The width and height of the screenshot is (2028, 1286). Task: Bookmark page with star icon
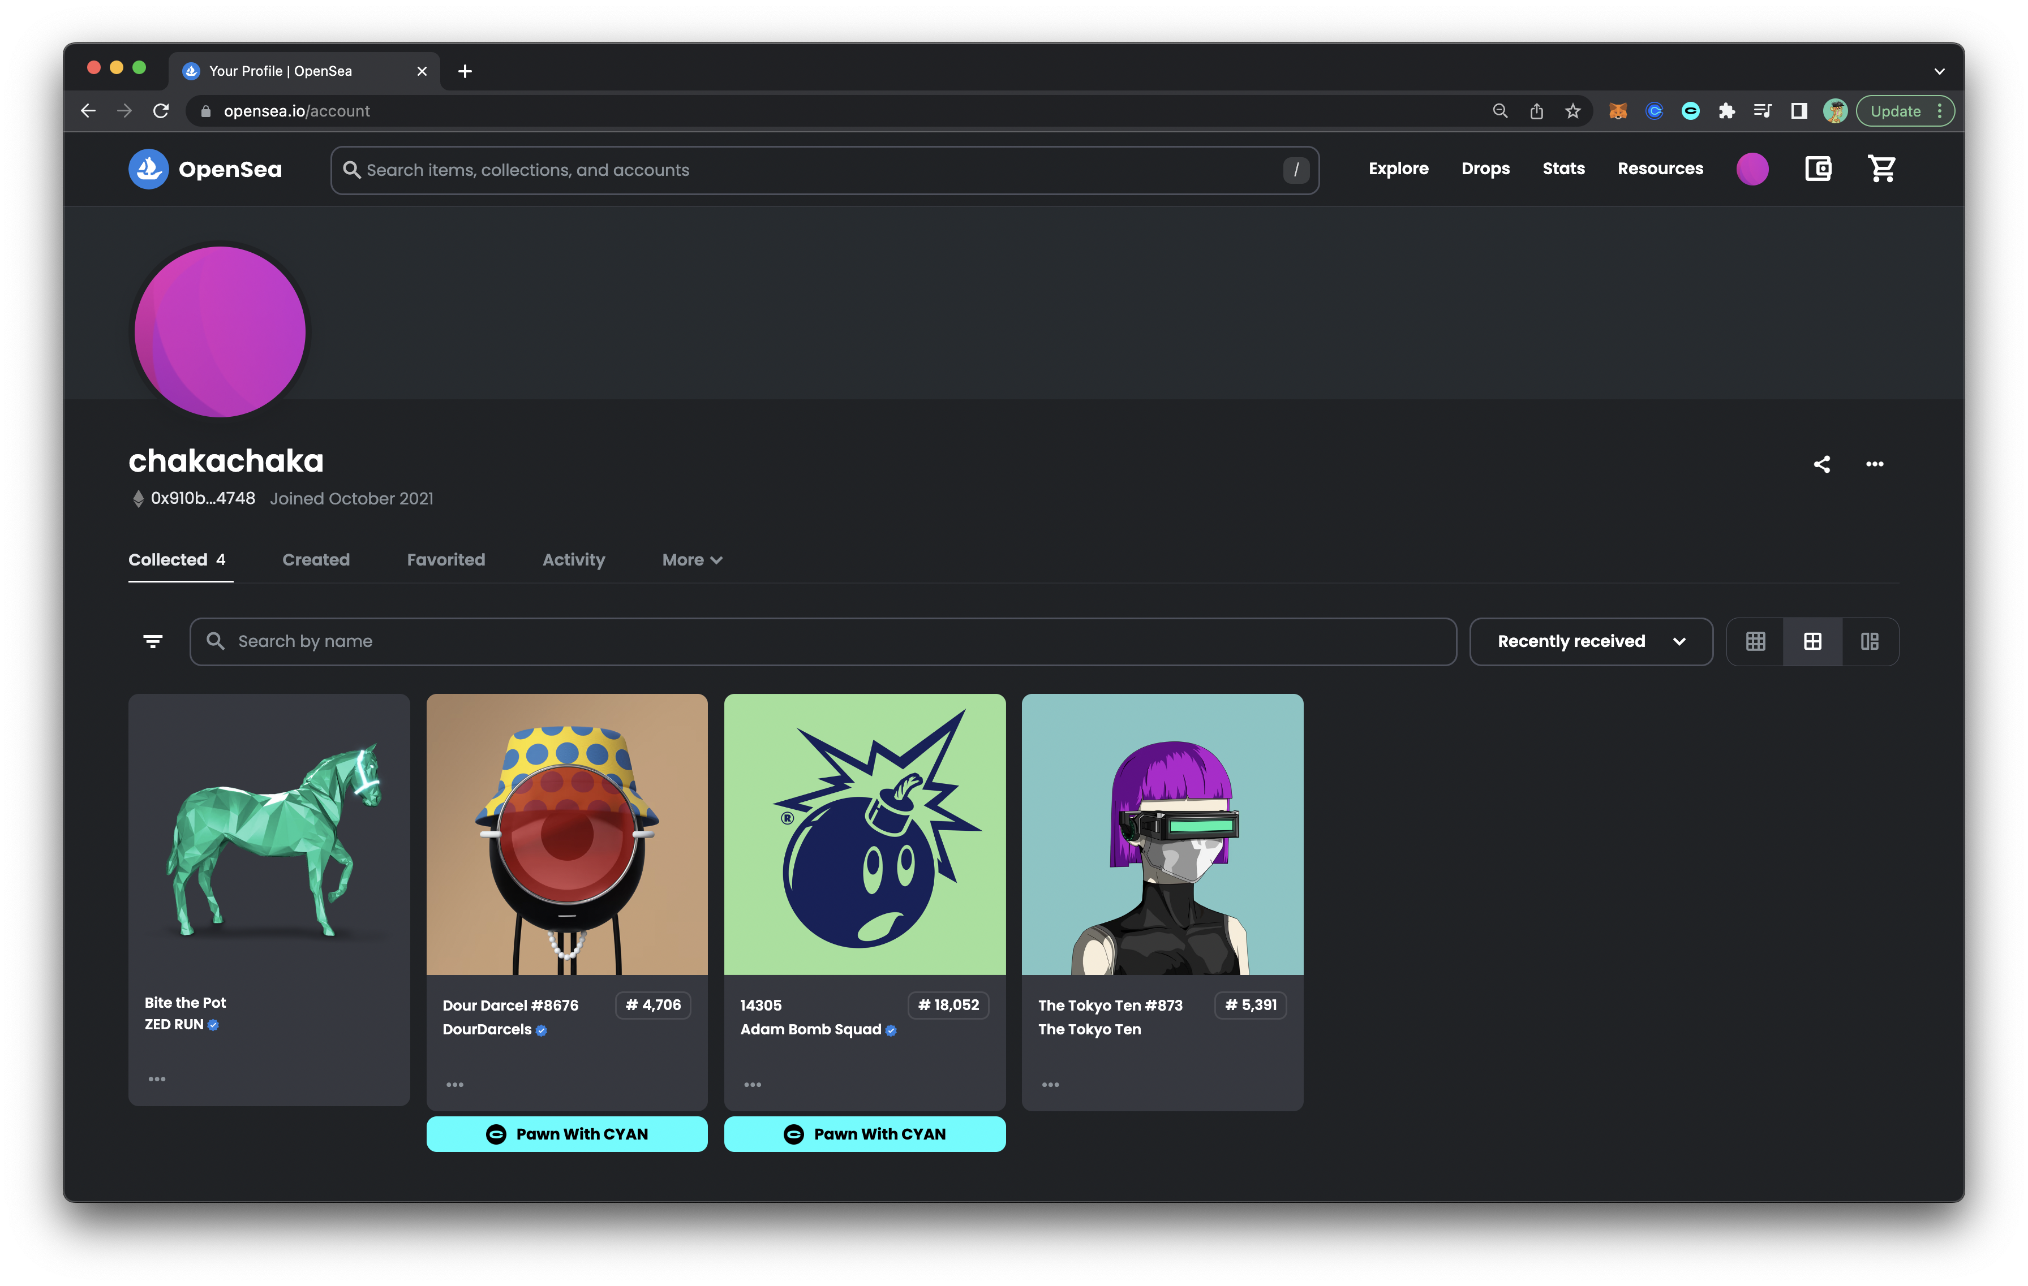(x=1572, y=111)
